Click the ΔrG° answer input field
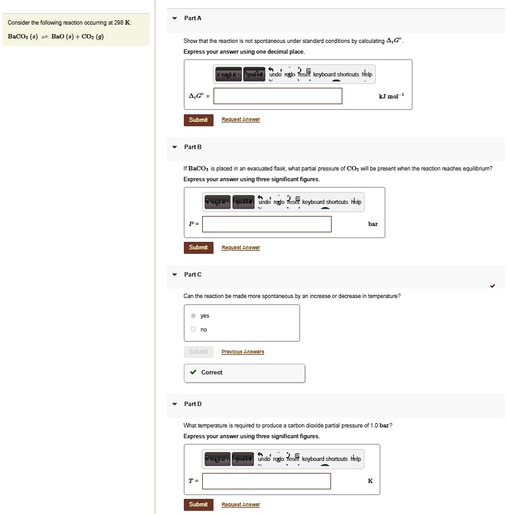Image resolution: width=506 pixels, height=514 pixels. tap(278, 96)
